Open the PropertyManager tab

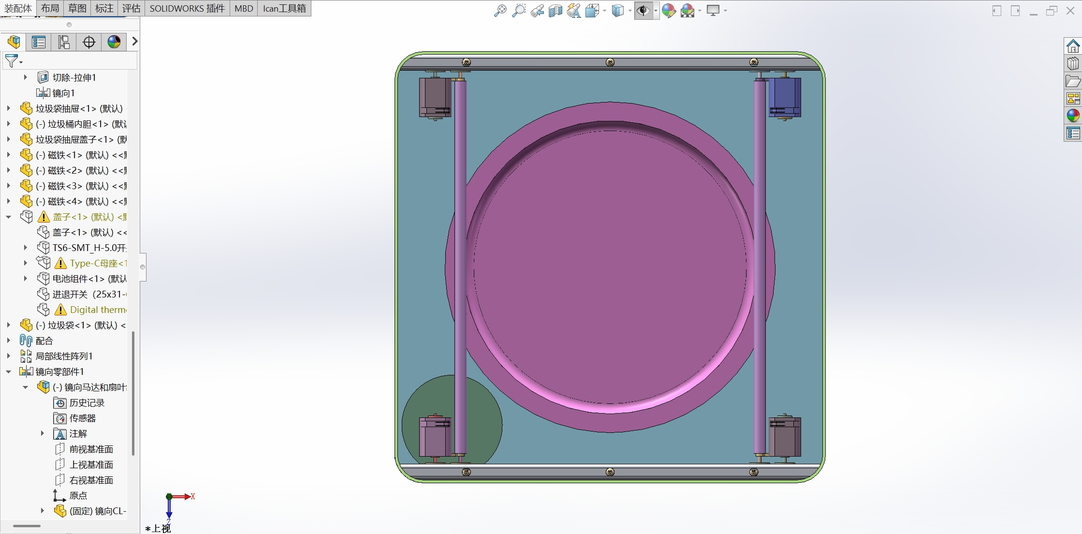pos(39,42)
